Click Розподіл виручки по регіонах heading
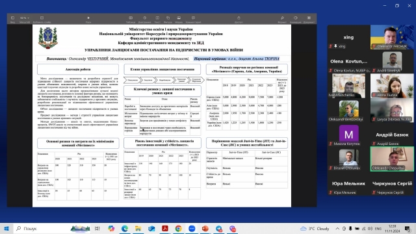Image resolution: width=416 pixels, height=234 pixels. [247, 70]
